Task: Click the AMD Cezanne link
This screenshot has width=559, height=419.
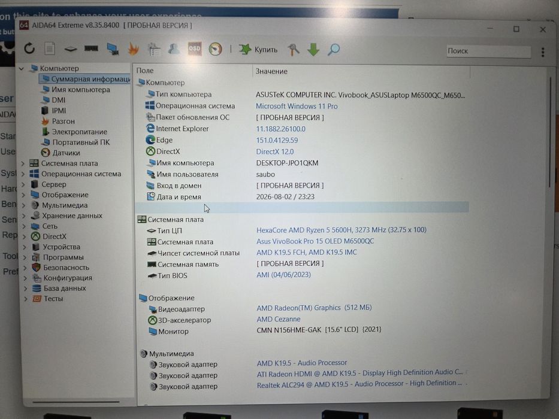Action: click(279, 319)
